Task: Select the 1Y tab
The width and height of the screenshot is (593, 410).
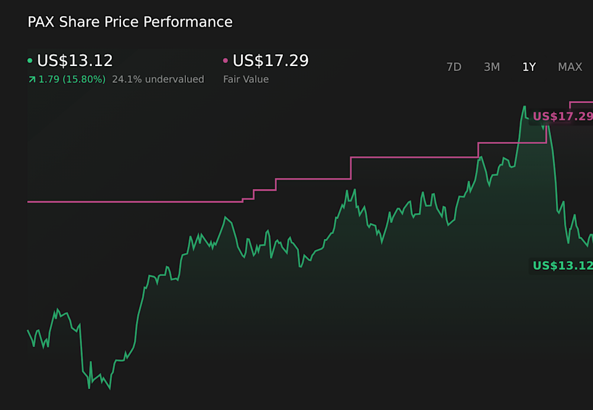Action: pos(529,67)
